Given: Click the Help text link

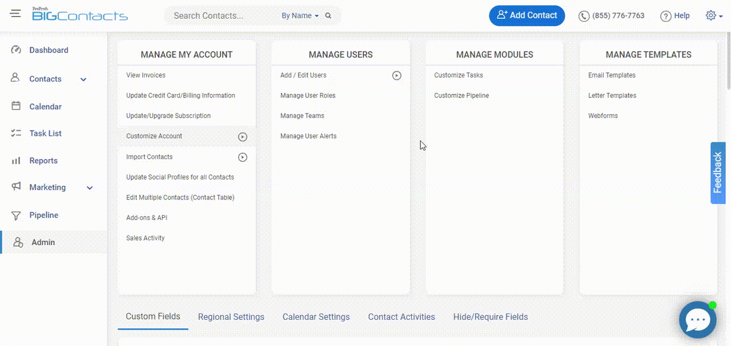Looking at the screenshot, I should click(682, 16).
